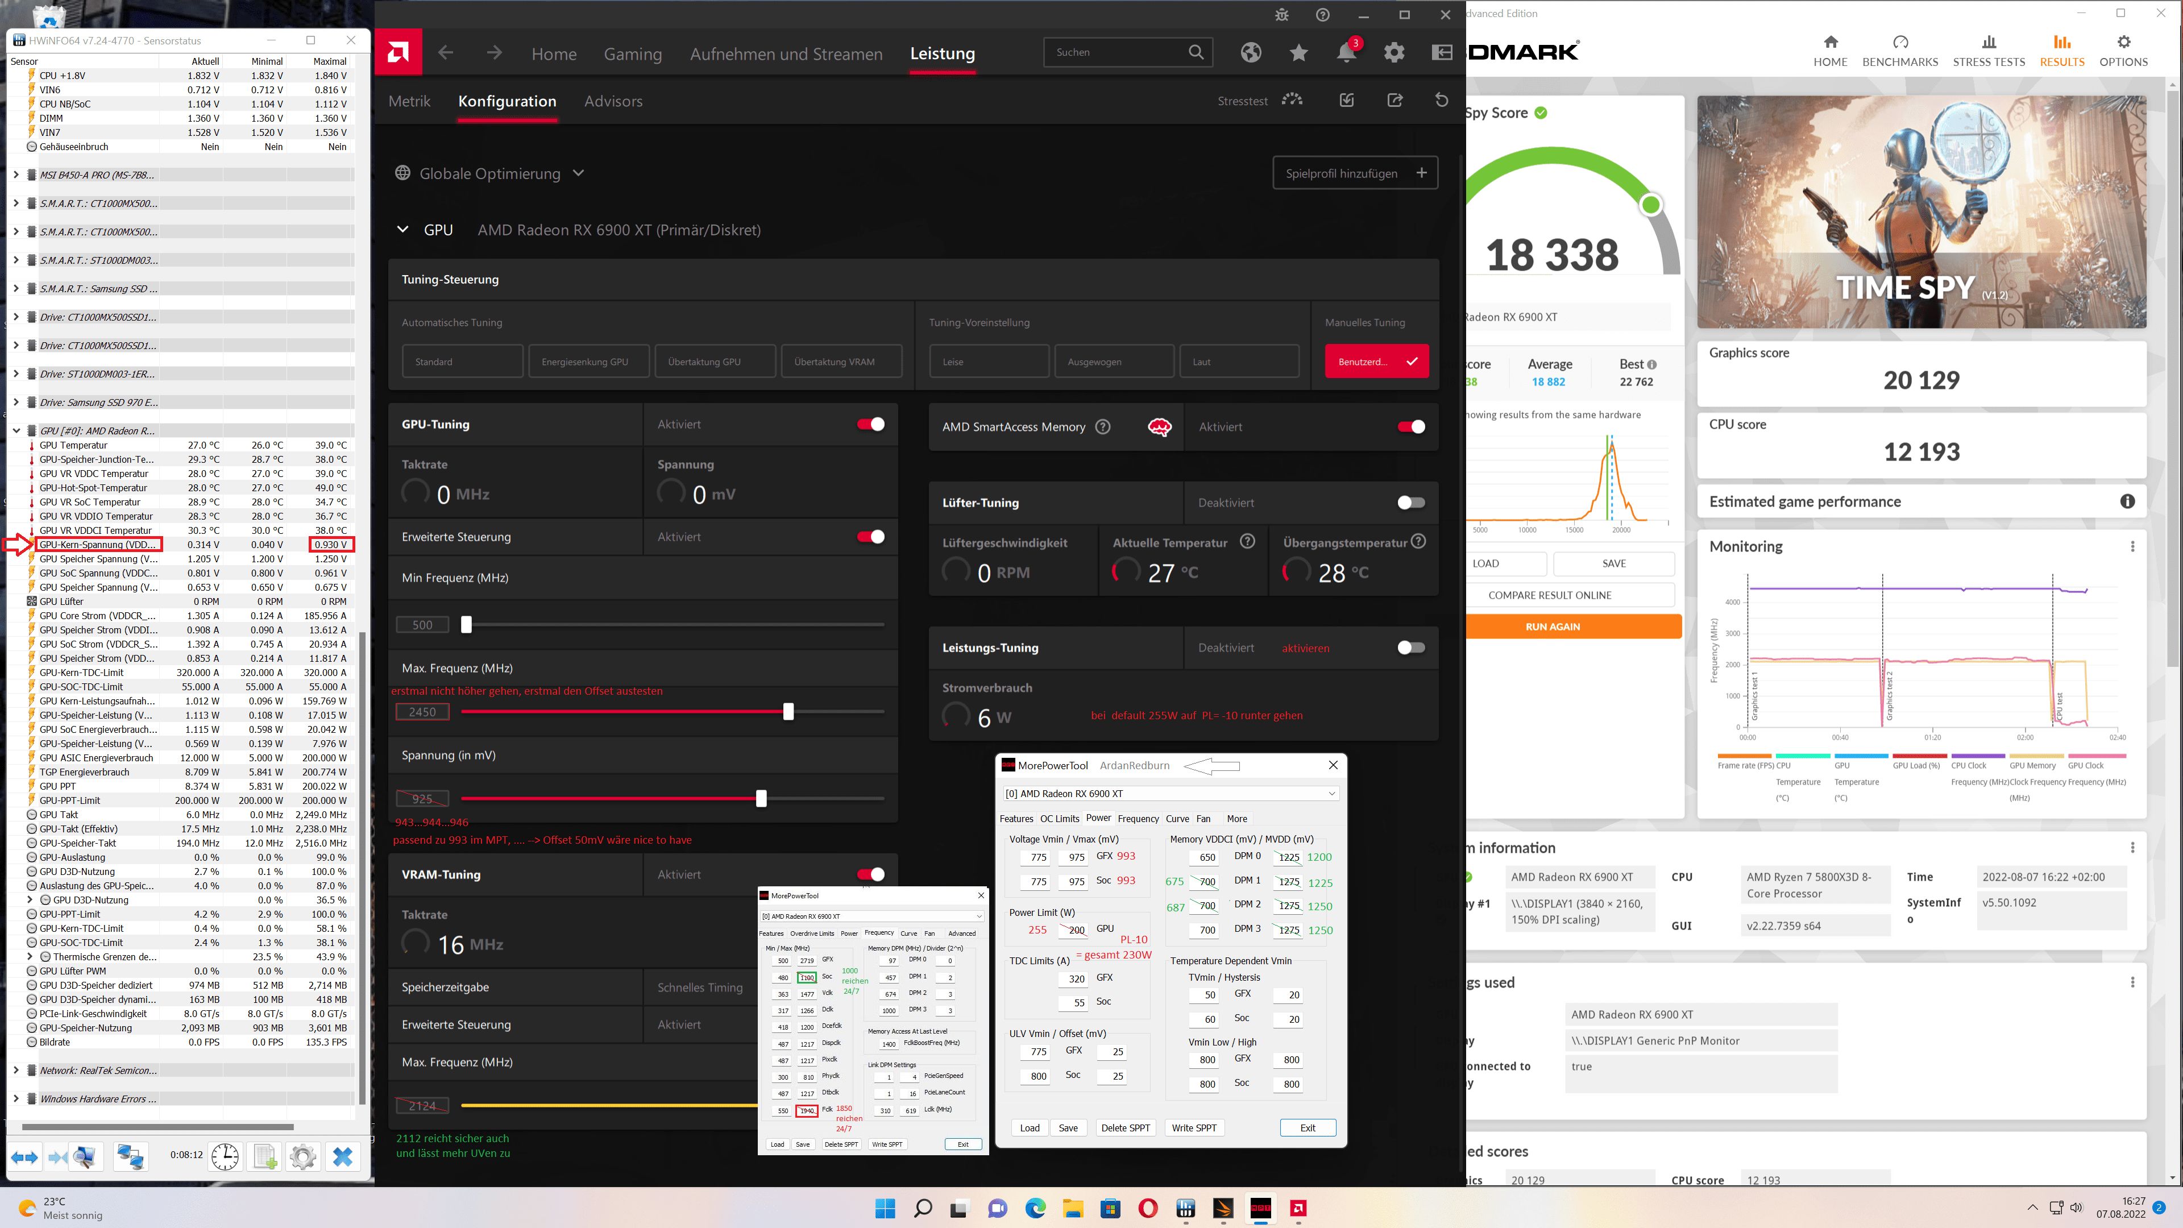The height and width of the screenshot is (1228, 2183).
Task: Click the AMD settings gear icon
Action: coord(1394,52)
